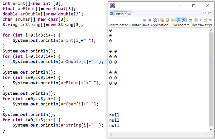Click the Eclipse icon in the window title bar
Screen dimensions: 215x139
coord(113,6)
